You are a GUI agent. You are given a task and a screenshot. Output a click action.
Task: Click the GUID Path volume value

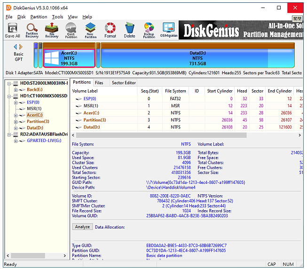tap(196, 182)
